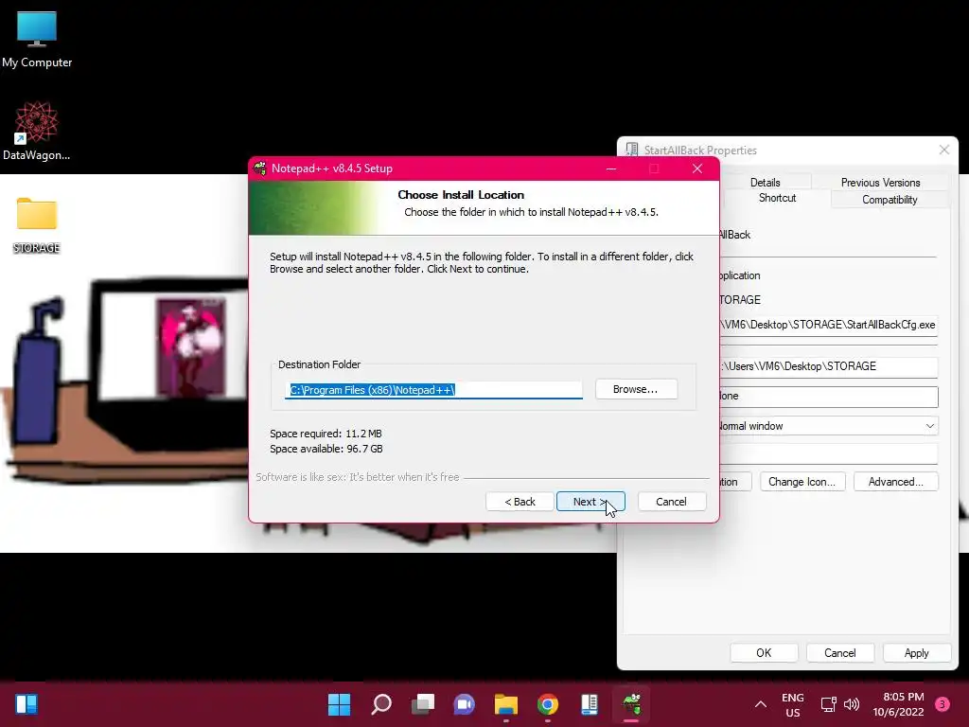
Task: Click the Change Icon button
Action: (802, 482)
